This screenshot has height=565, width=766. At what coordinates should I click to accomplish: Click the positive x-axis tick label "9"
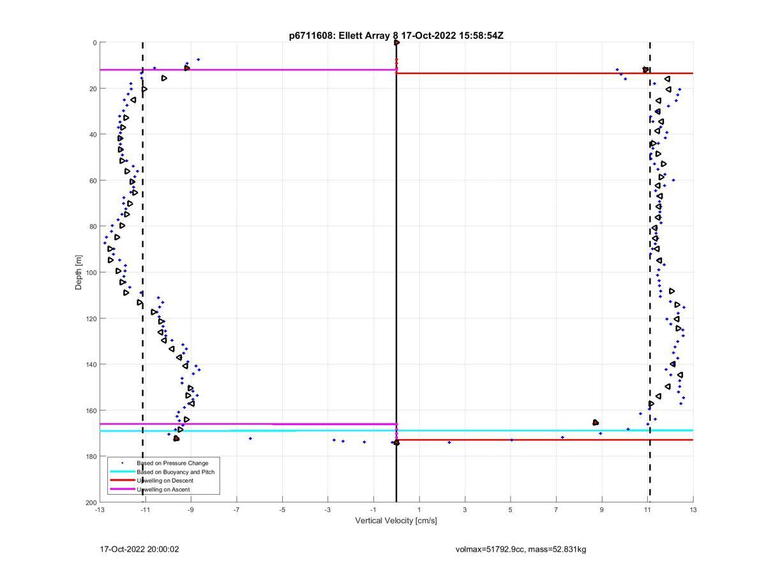tap(602, 509)
